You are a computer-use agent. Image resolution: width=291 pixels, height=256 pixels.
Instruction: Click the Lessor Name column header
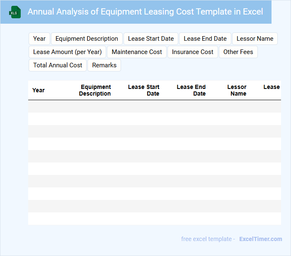click(237, 90)
